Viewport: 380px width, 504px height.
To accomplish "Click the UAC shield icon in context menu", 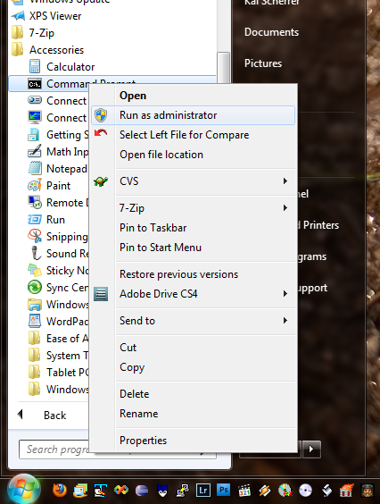I will [x=101, y=115].
